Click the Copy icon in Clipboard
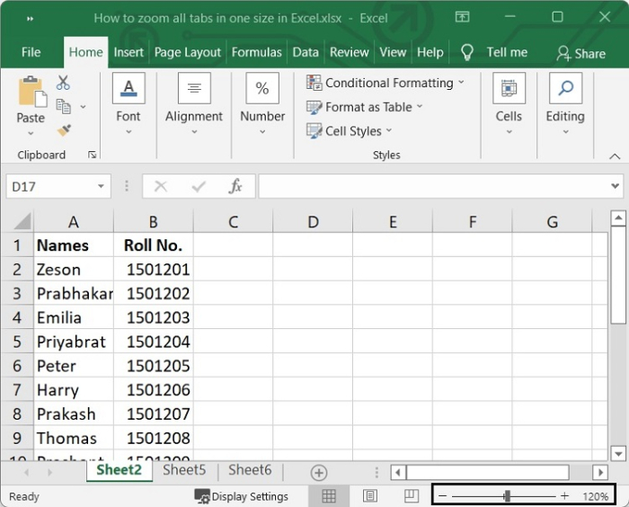 tap(63, 106)
